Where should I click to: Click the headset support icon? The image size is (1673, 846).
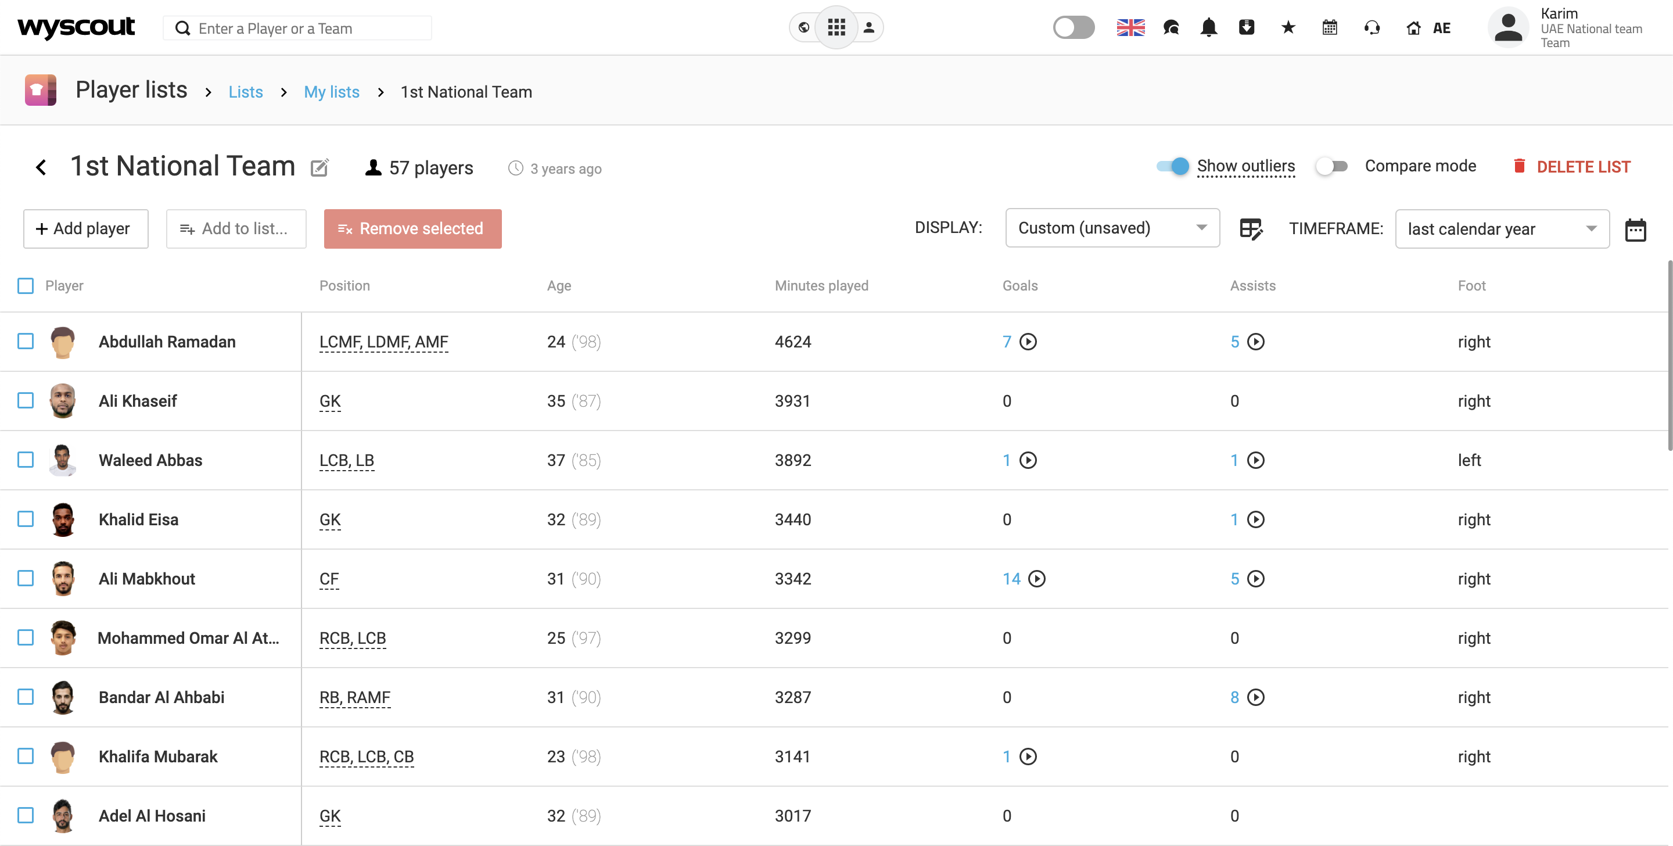tap(1372, 28)
